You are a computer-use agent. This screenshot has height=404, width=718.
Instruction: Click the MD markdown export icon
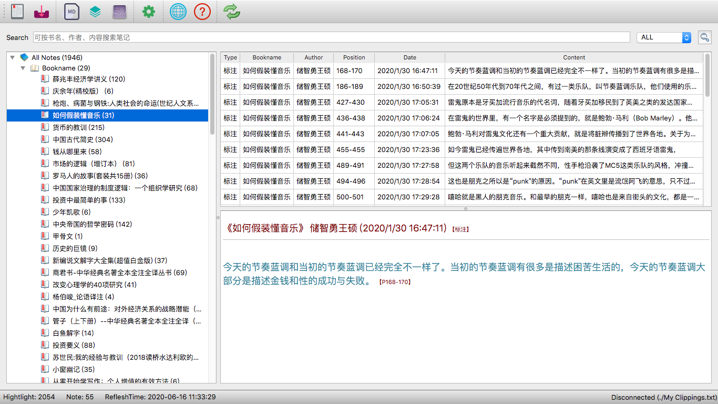pos(71,12)
